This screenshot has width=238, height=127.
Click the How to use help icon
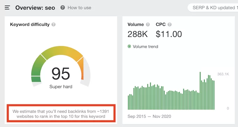tap(63, 7)
